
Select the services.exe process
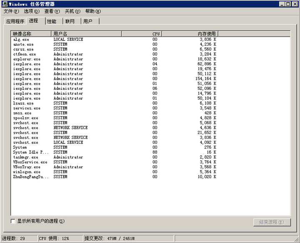[x=115, y=108]
